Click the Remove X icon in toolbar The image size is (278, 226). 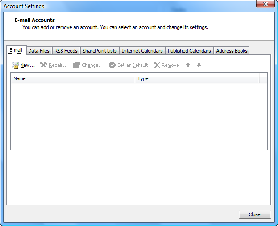[x=157, y=65]
